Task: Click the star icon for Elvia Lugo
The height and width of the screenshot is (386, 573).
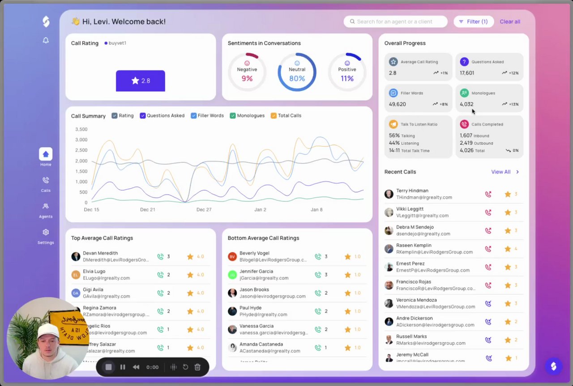Action: point(190,275)
